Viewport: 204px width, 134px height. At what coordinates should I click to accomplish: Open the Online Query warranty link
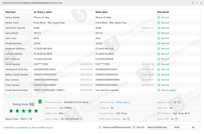point(123,102)
